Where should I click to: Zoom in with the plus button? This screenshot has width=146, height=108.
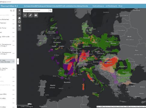coord(19,10)
